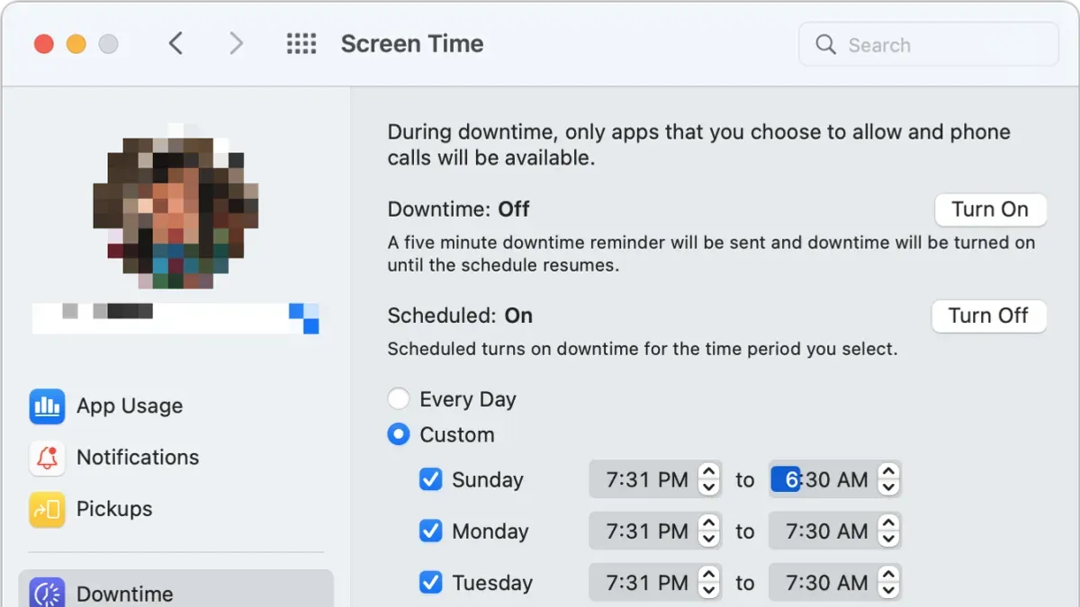Open App Usage bar chart icon
Image resolution: width=1080 pixels, height=607 pixels.
click(47, 406)
